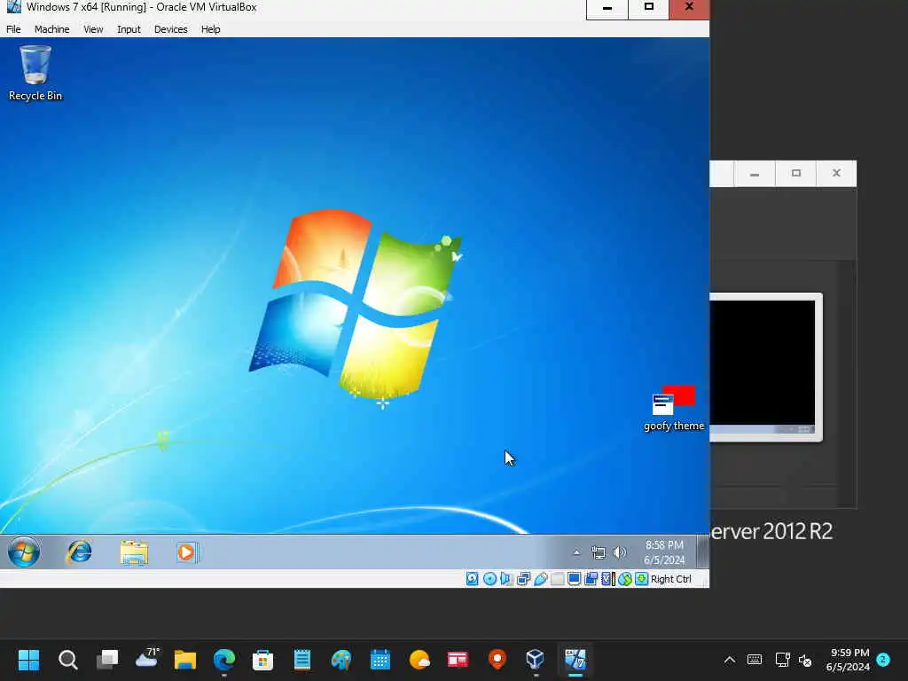Viewport: 908px width, 681px height.
Task: Show hidden icons in Windows 7 tray
Action: click(576, 552)
